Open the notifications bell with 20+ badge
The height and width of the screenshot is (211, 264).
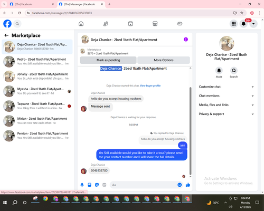243,24
